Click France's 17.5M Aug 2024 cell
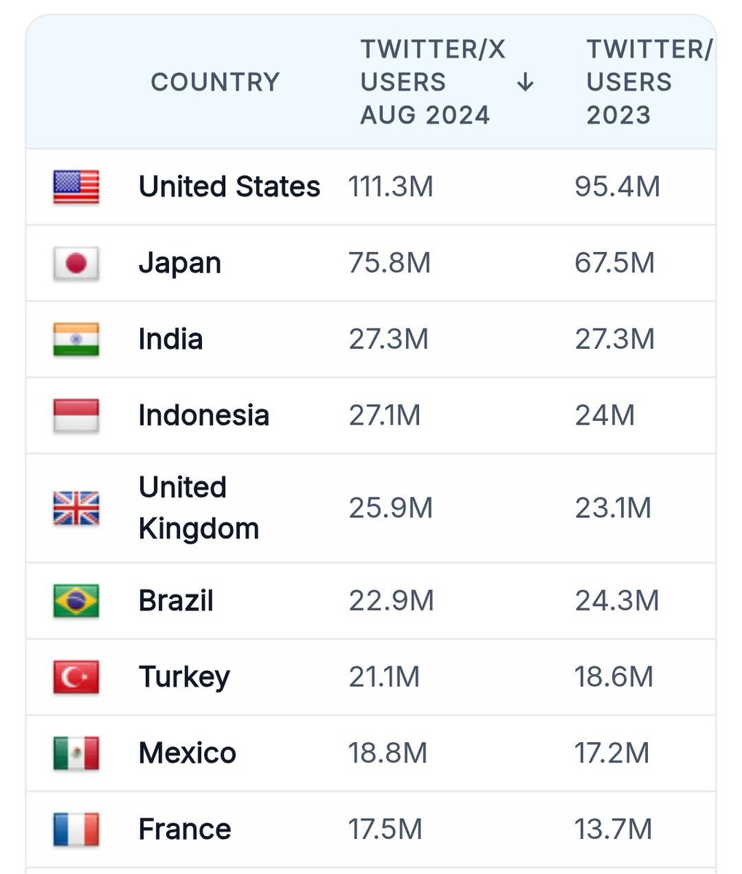 (x=385, y=829)
